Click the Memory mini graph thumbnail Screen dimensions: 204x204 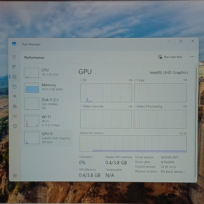pyautogui.click(x=31, y=88)
